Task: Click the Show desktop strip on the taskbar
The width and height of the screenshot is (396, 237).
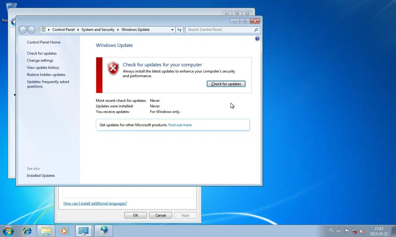Action: click(x=394, y=231)
